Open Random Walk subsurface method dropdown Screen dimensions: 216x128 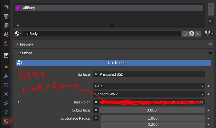pos(149,94)
